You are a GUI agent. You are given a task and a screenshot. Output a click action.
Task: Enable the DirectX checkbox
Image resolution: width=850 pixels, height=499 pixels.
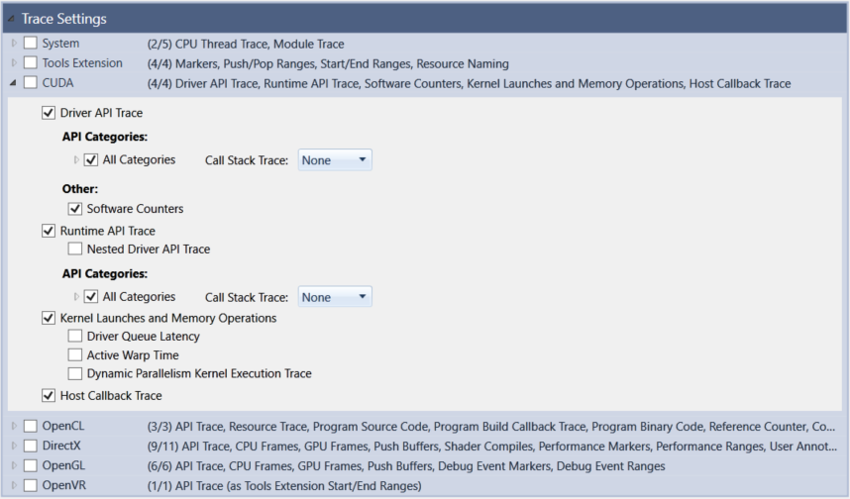click(x=31, y=446)
